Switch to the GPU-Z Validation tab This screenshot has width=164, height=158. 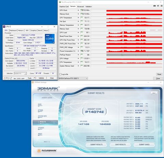click(88, 7)
